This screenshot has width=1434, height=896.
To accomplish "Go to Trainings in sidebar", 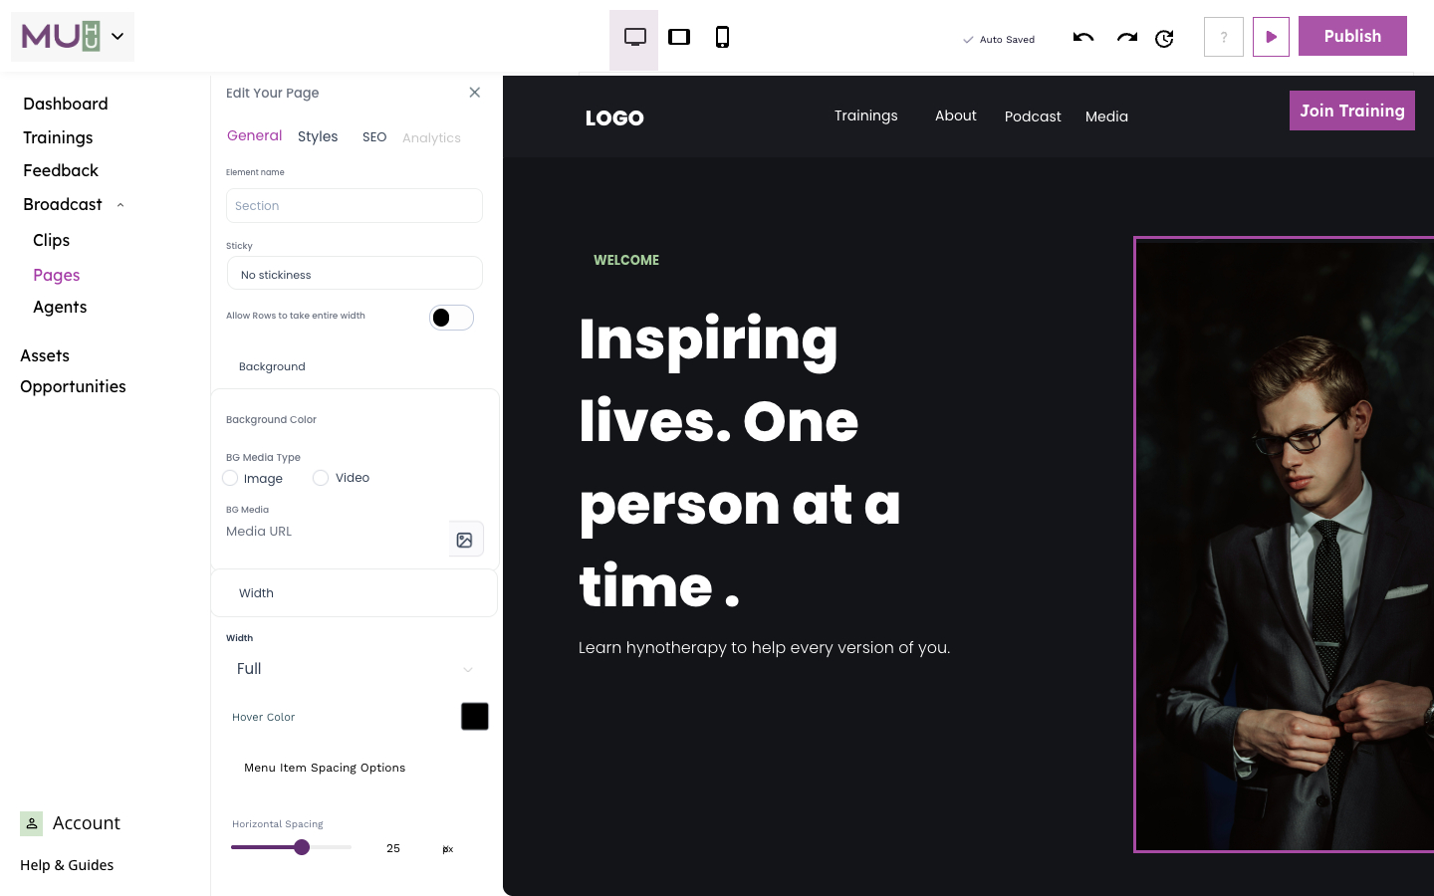I will pos(58,137).
